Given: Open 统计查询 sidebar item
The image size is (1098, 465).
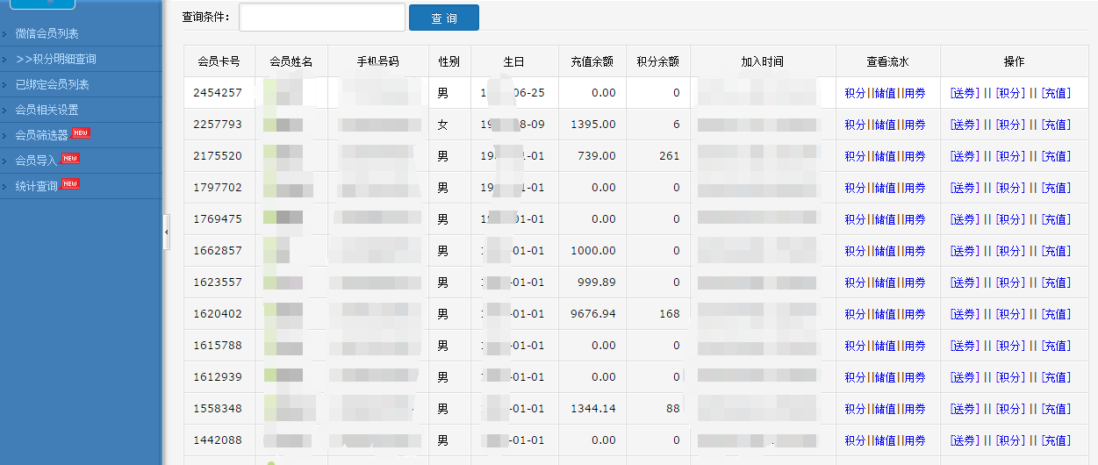Looking at the screenshot, I should (36, 186).
